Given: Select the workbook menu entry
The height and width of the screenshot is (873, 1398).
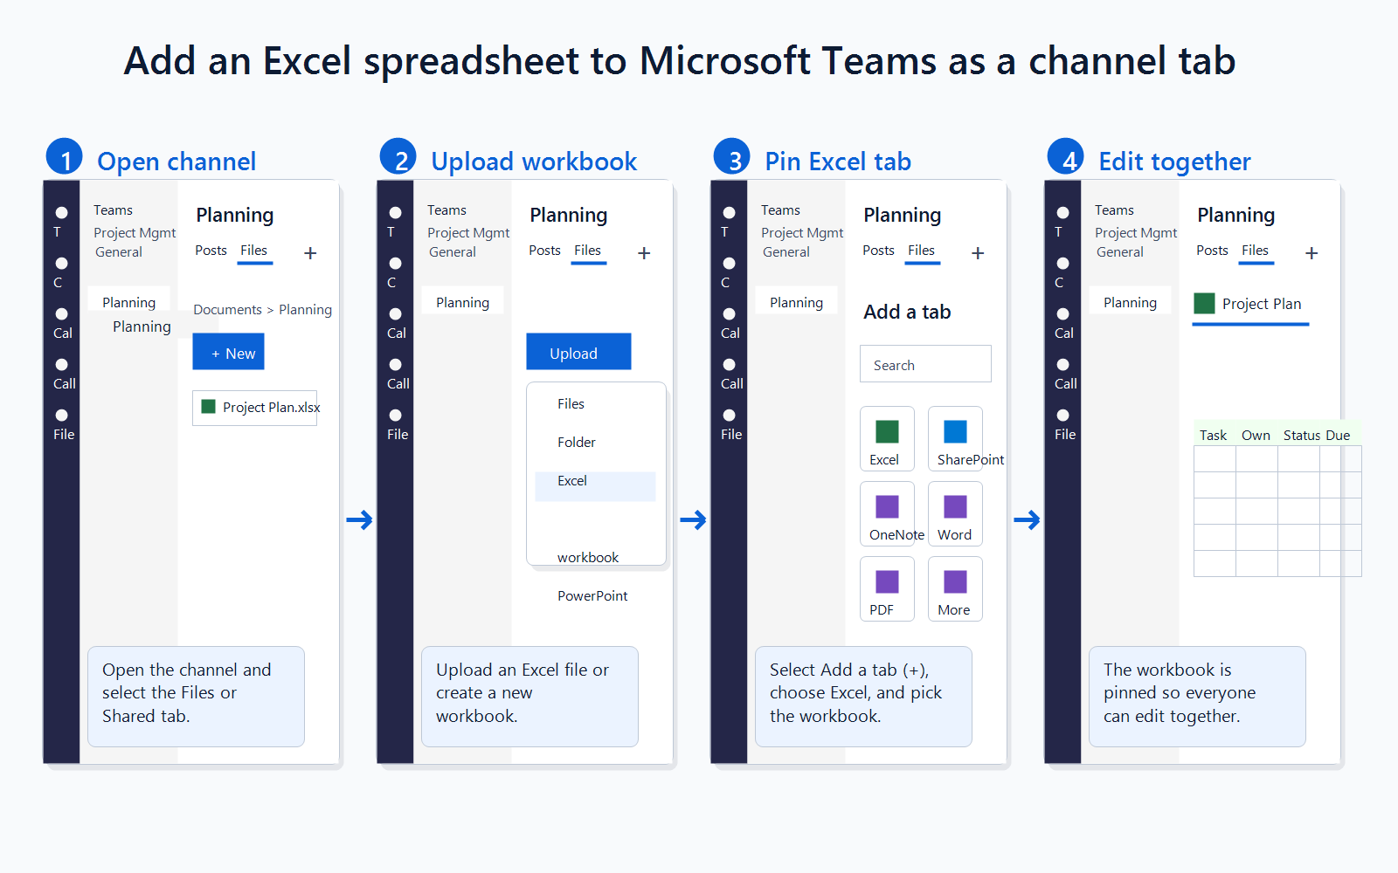Looking at the screenshot, I should pos(588,557).
